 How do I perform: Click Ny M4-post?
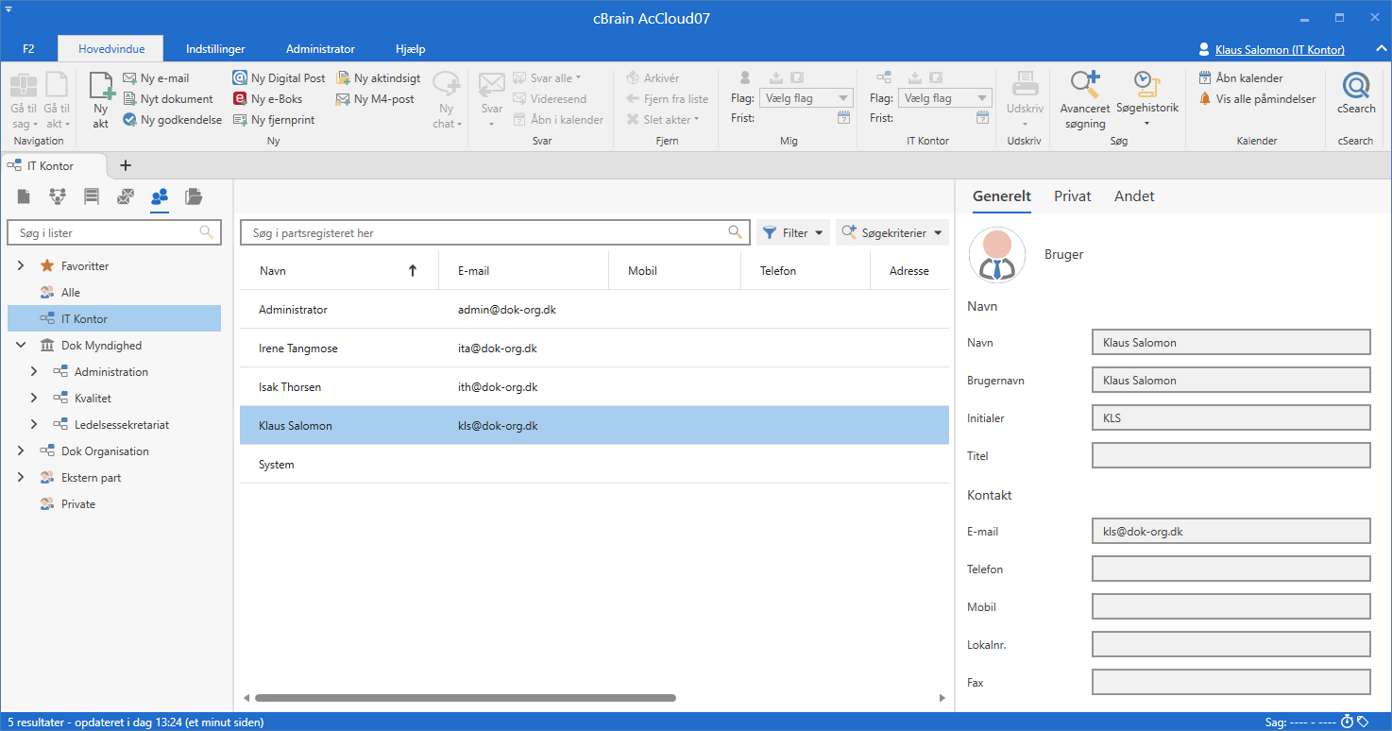click(x=375, y=99)
